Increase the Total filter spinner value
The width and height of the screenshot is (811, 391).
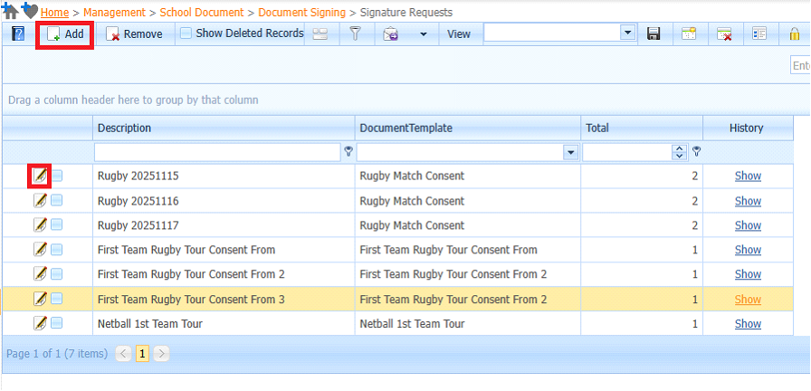(x=680, y=148)
